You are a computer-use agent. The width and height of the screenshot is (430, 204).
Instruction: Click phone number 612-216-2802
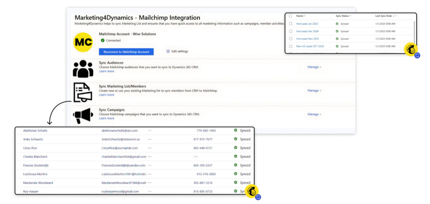coord(206,174)
